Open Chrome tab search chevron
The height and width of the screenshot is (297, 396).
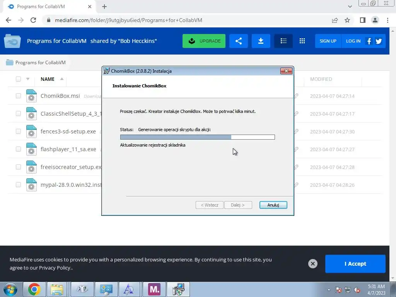click(350, 7)
